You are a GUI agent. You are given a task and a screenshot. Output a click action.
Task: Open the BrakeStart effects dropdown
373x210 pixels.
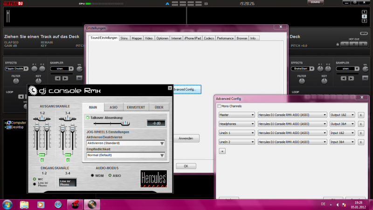pos(303,69)
